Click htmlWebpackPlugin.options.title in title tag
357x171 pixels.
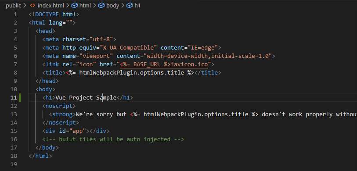pos(131,73)
